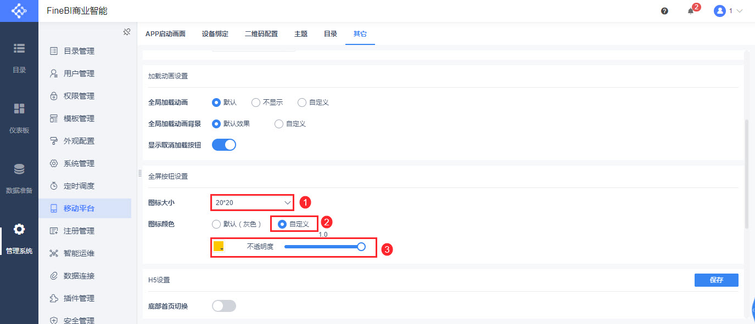Viewport: 755px width, 324px height.
Task: Open the 目录 section in left navigation
Action: [x=19, y=58]
